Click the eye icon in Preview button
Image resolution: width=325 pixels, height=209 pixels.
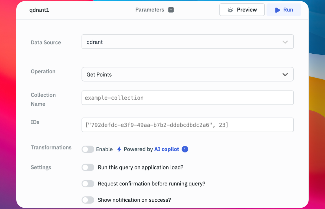click(x=230, y=10)
